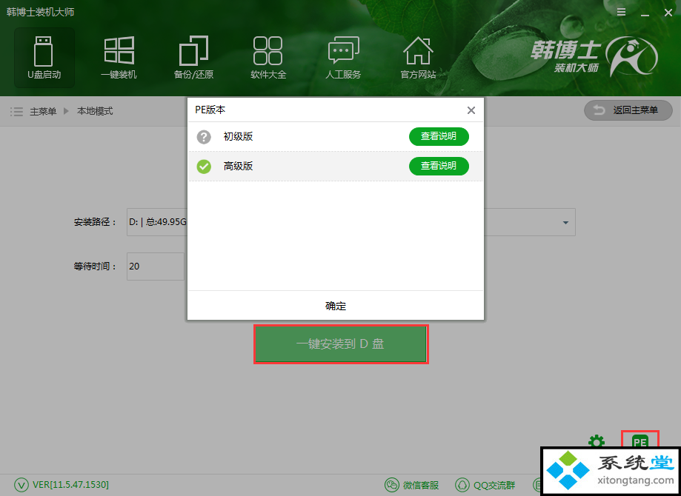Open 微信客服 in the status bar
This screenshot has width=681, height=496.
click(x=412, y=485)
